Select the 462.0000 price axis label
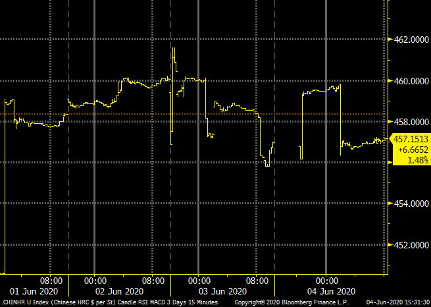The height and width of the screenshot is (307, 431). tap(412, 40)
